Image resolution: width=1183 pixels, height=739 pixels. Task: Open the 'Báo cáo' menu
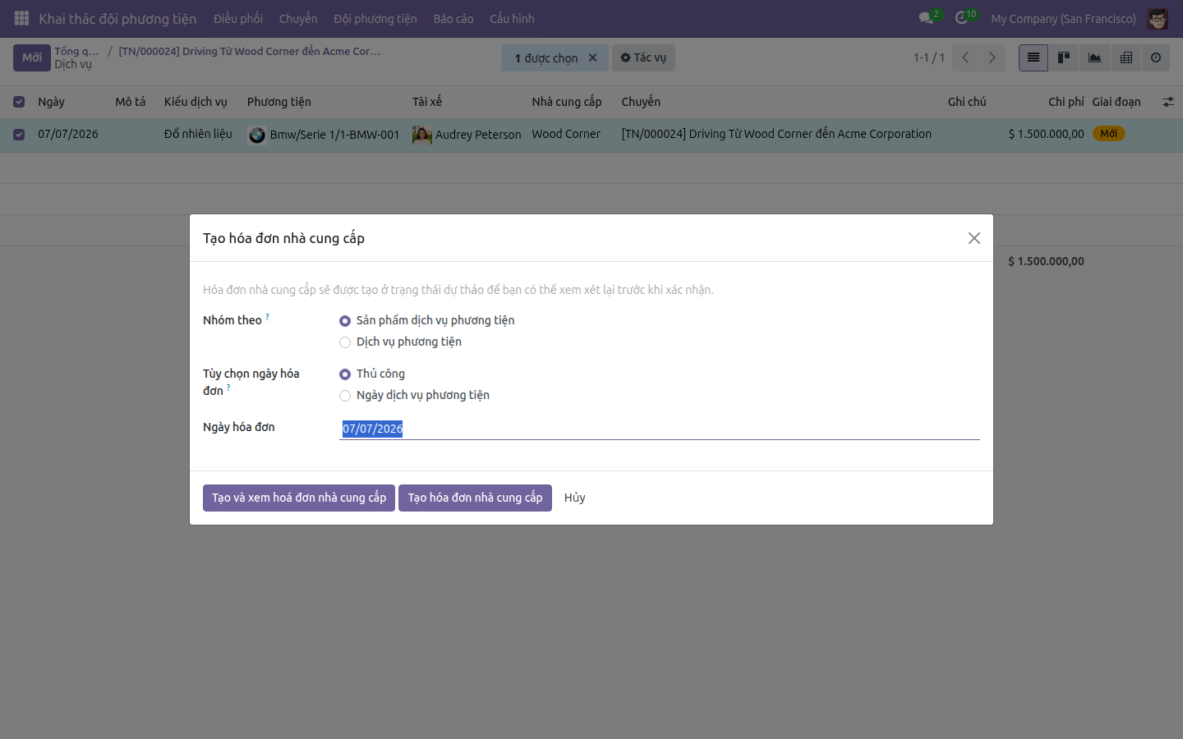pyautogui.click(x=453, y=18)
